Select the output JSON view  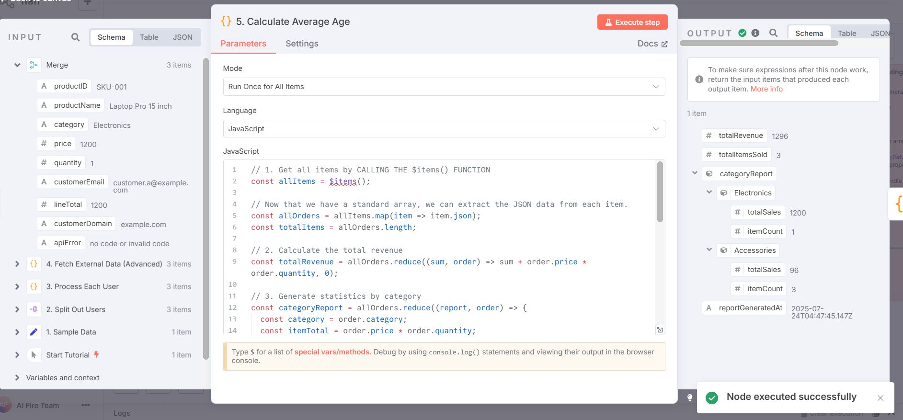(x=880, y=33)
